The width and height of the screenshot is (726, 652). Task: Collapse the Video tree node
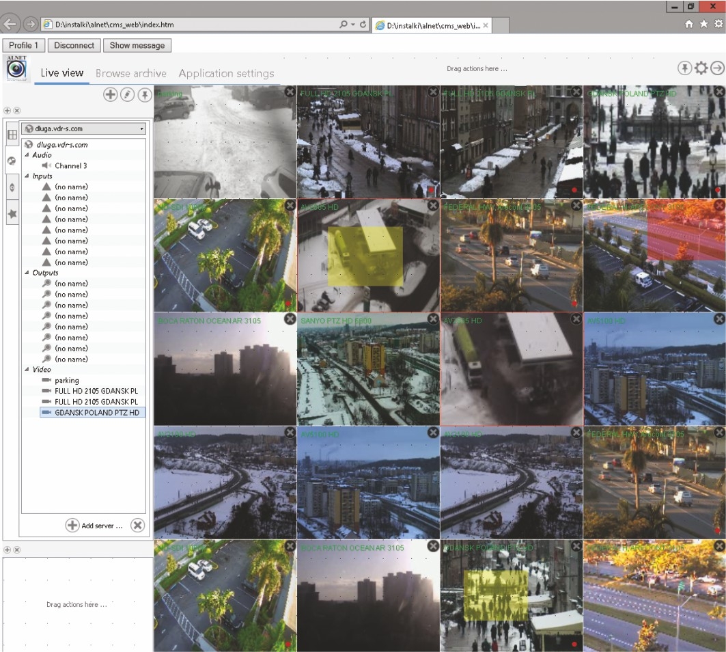click(27, 370)
